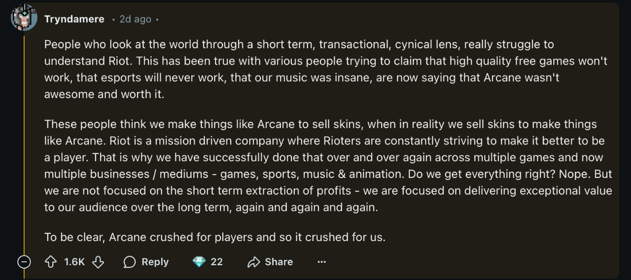Image resolution: width=631 pixels, height=280 pixels.
Task: Click the paragraph starting "People who look"
Action: (296, 69)
